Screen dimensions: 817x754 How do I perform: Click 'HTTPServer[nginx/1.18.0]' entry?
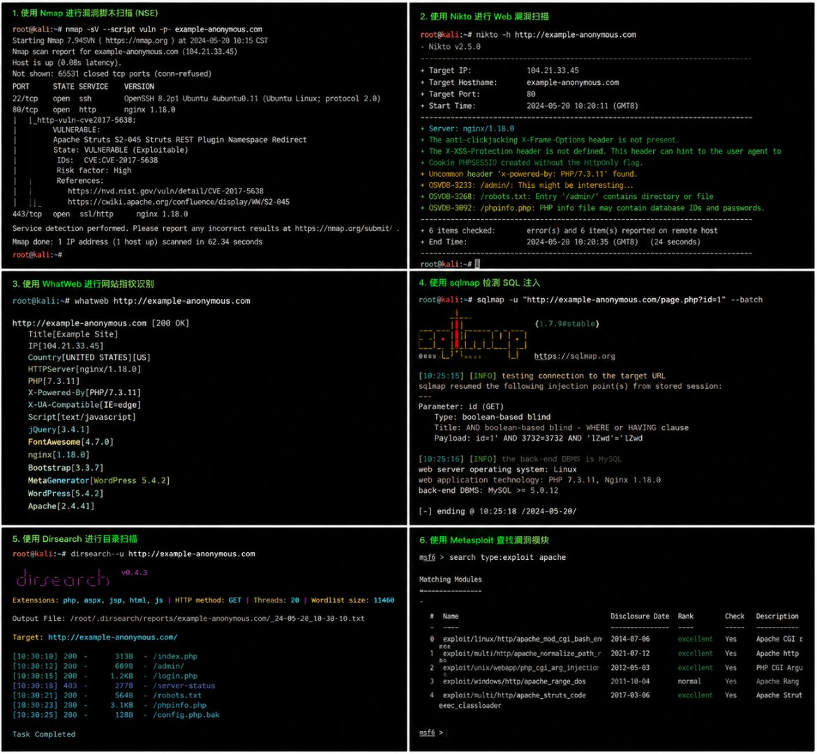pos(84,369)
